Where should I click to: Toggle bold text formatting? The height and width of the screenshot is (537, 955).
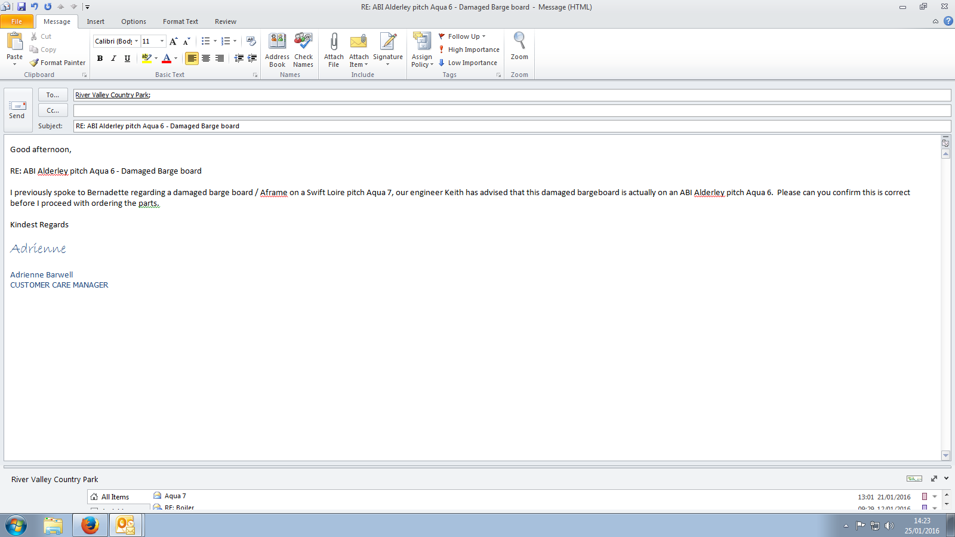[100, 58]
